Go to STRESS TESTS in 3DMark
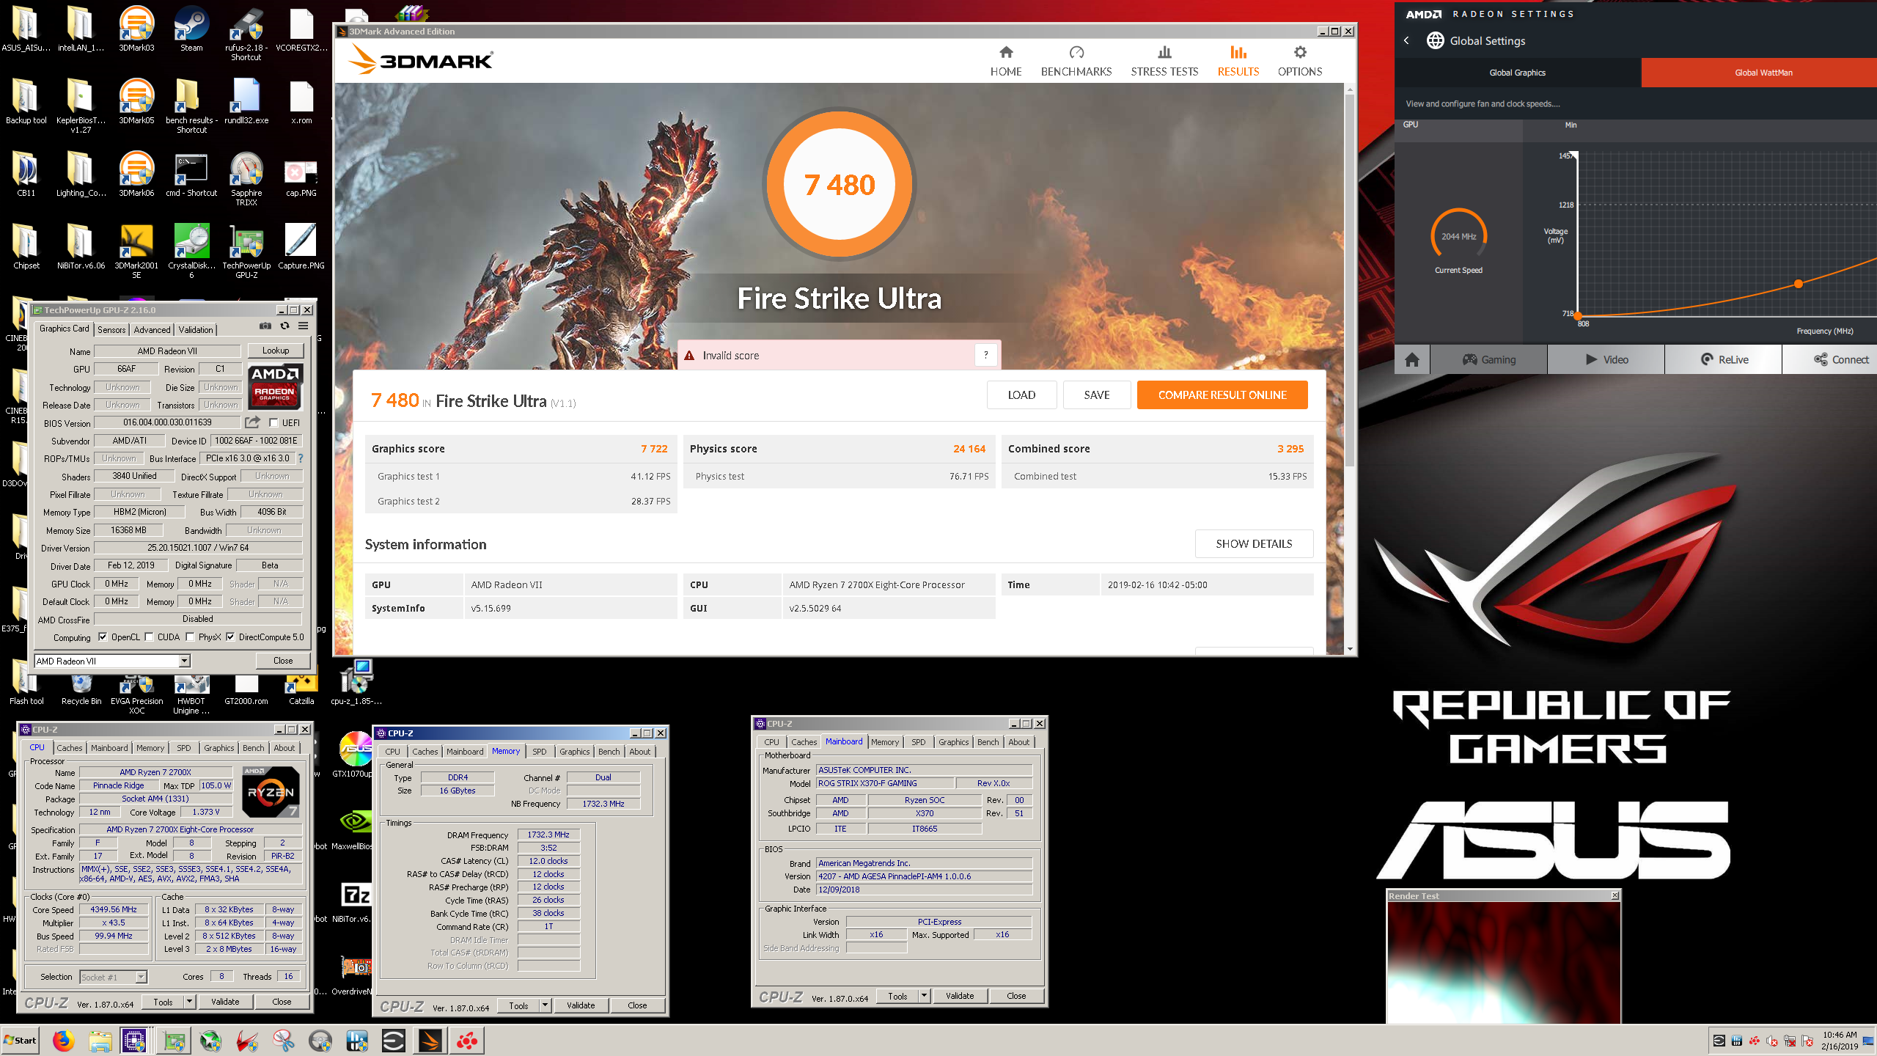 1164,61
